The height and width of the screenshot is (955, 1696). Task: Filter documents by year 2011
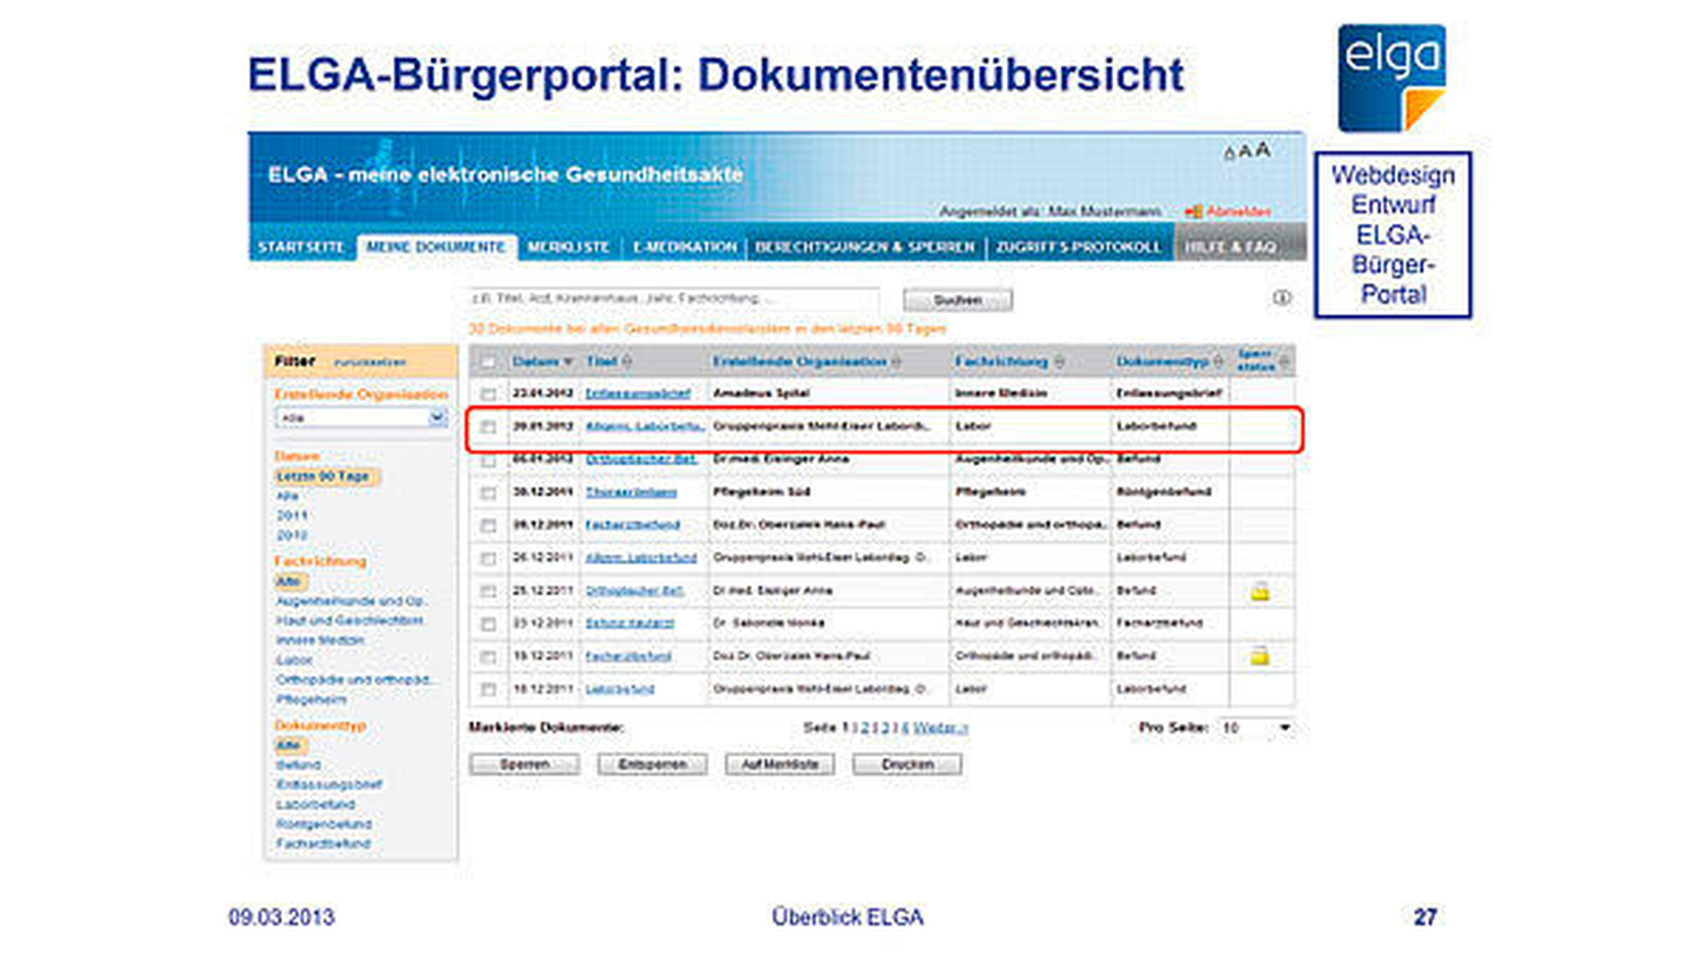click(292, 516)
